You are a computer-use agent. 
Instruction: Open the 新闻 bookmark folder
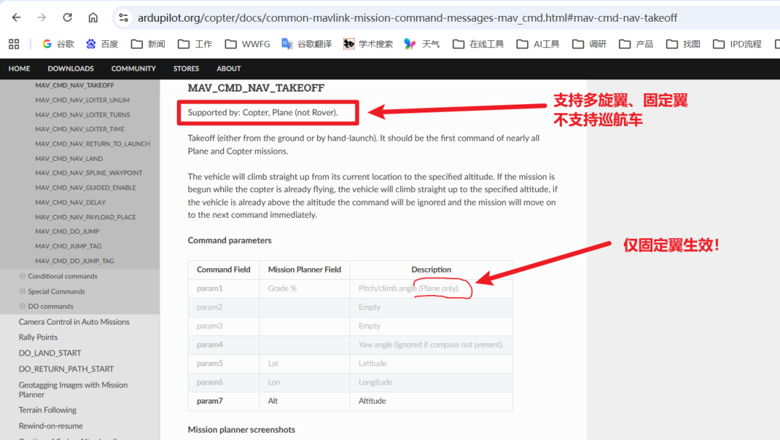point(148,44)
